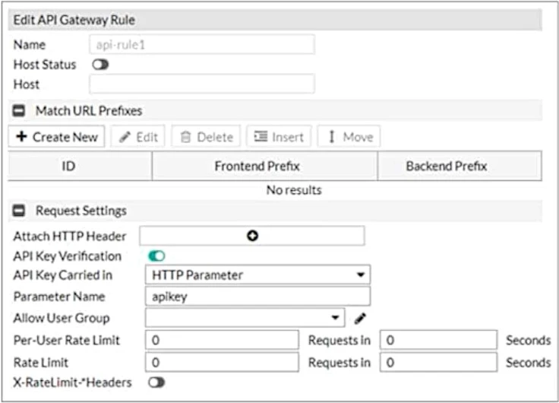Open the API Key Carried in dropdown
559x403 pixels.
257,275
